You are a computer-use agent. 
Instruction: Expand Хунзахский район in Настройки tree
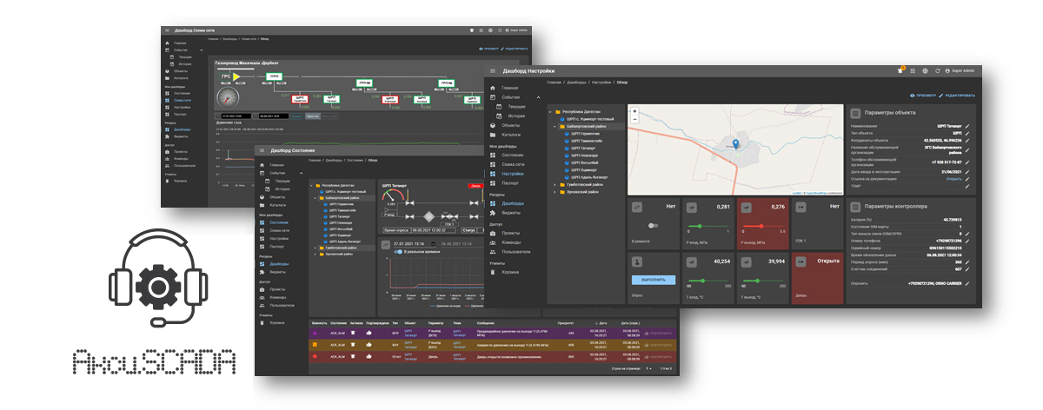pyautogui.click(x=555, y=191)
